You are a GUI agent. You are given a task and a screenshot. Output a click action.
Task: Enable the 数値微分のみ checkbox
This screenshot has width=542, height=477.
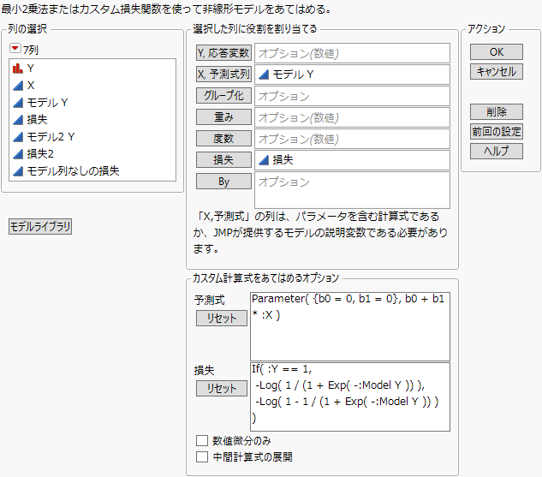pyautogui.click(x=202, y=440)
